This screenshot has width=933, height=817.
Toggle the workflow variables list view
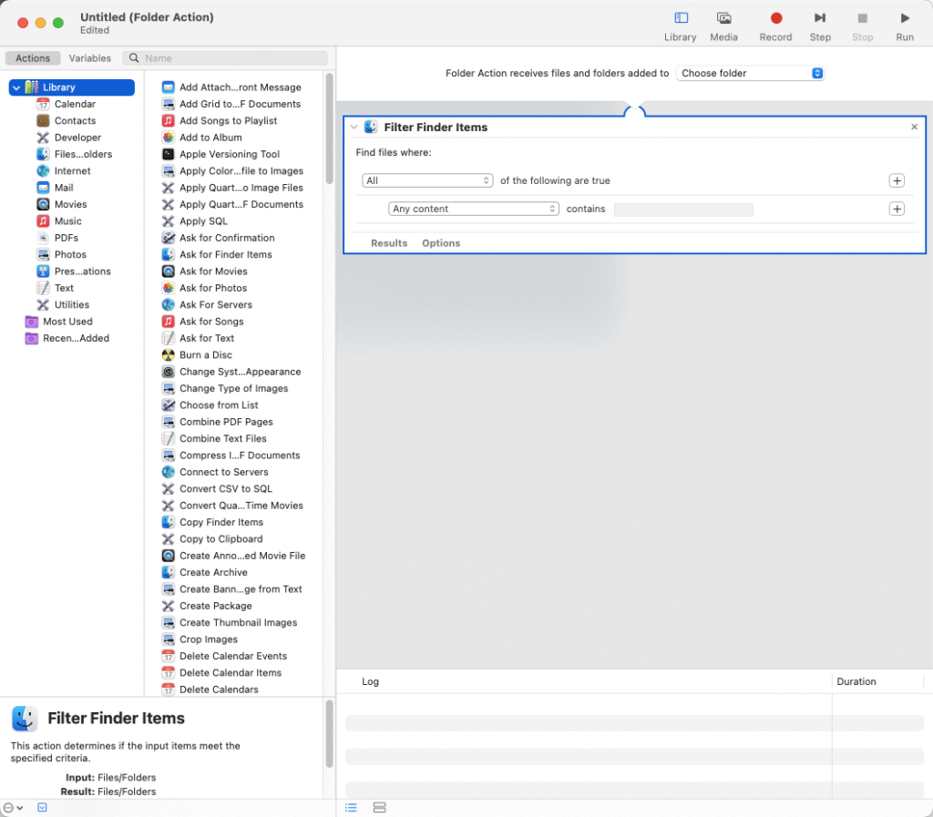(380, 807)
